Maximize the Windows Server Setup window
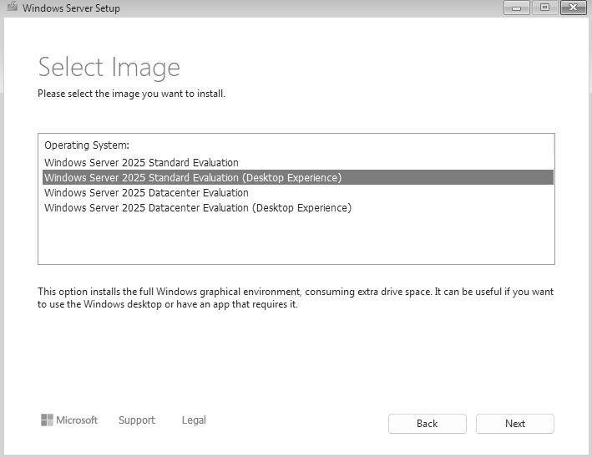This screenshot has height=458, width=592. (544, 8)
